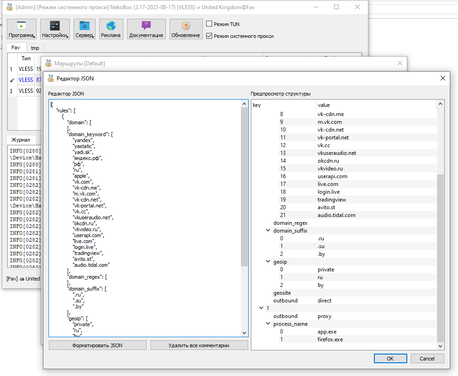Collapse the process_name tree node

(x=268, y=324)
